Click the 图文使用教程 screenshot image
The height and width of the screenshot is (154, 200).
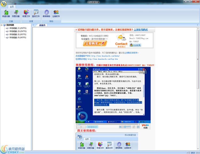coord(107,141)
